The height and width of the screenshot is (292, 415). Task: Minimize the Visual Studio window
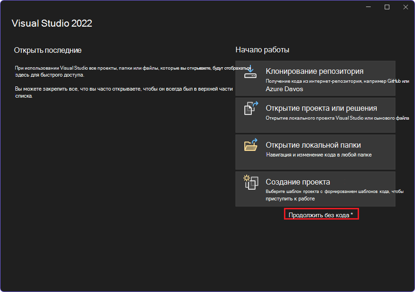(368, 7)
